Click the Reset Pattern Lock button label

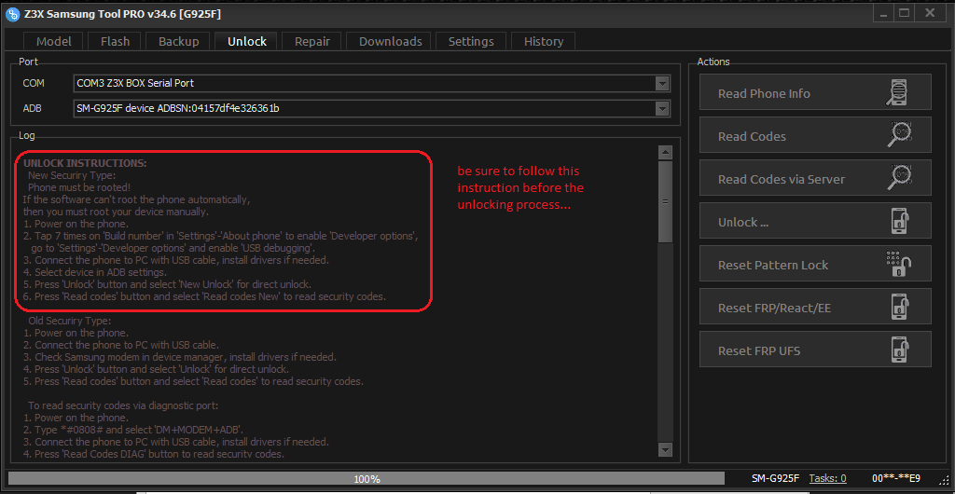click(773, 266)
